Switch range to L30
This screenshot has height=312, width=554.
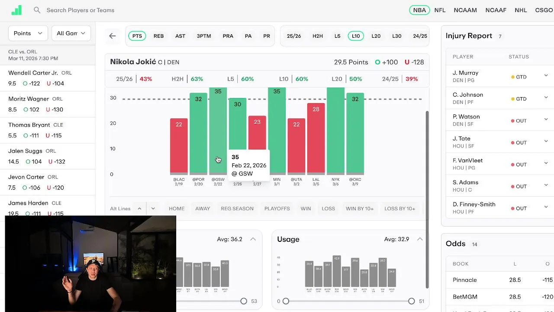click(x=397, y=36)
